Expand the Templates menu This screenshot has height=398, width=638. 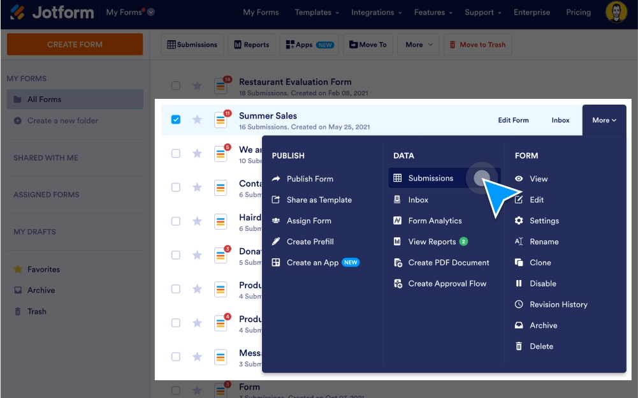pos(316,12)
